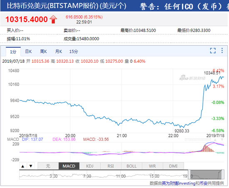Select the KDJ indicator
This screenshot has width=229, height=188.
coord(90,166)
